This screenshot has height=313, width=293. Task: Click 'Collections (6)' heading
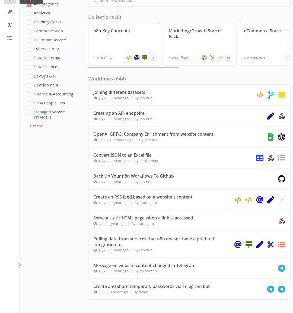104,17
